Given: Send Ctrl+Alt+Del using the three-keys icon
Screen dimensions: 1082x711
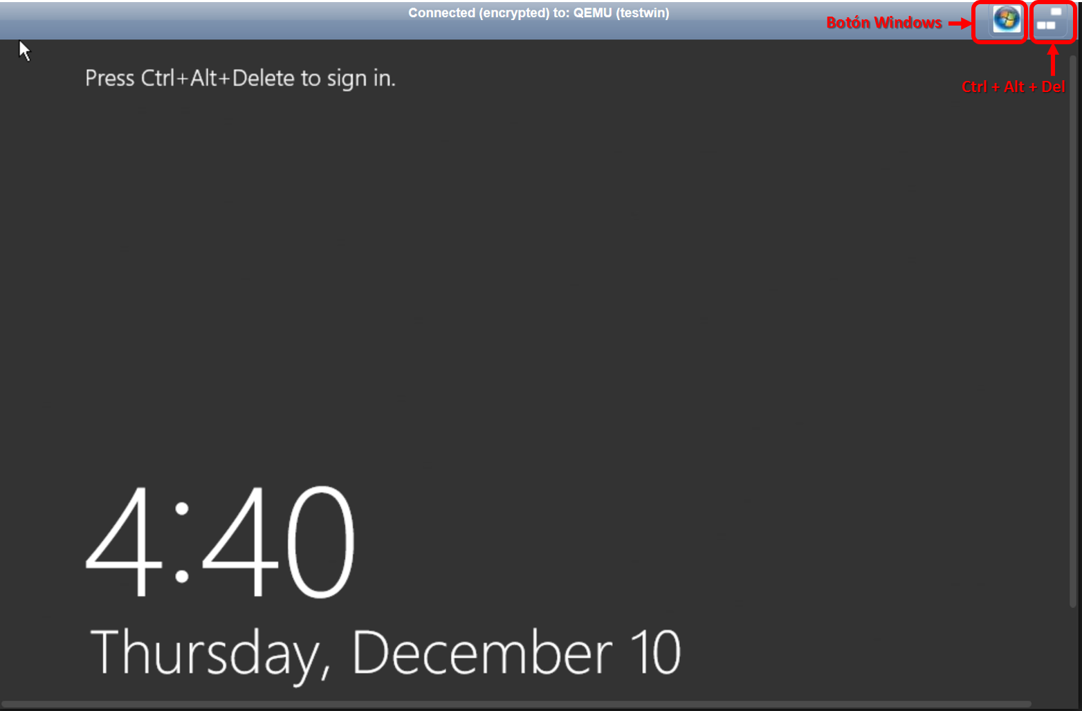Looking at the screenshot, I should click(x=1049, y=20).
